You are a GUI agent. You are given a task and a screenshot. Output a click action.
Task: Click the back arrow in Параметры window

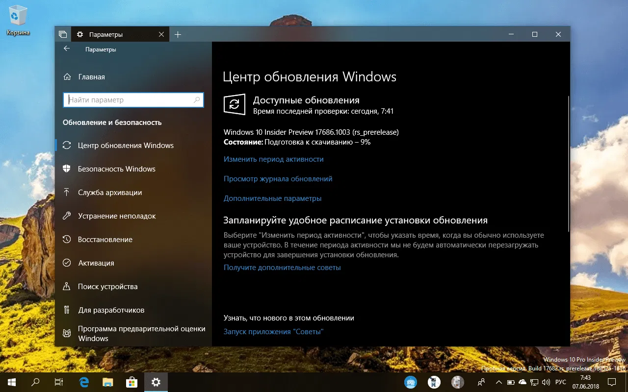67,49
